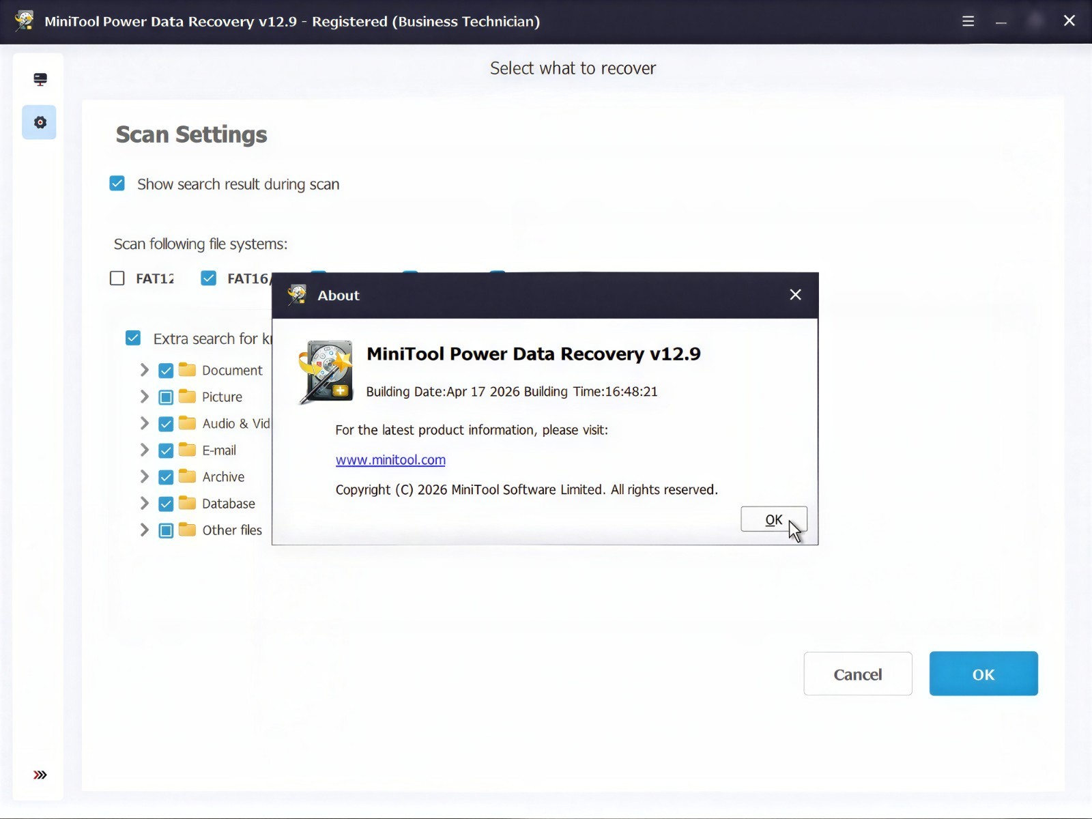Close the About dialog with X
Image resolution: width=1092 pixels, height=819 pixels.
pos(795,294)
